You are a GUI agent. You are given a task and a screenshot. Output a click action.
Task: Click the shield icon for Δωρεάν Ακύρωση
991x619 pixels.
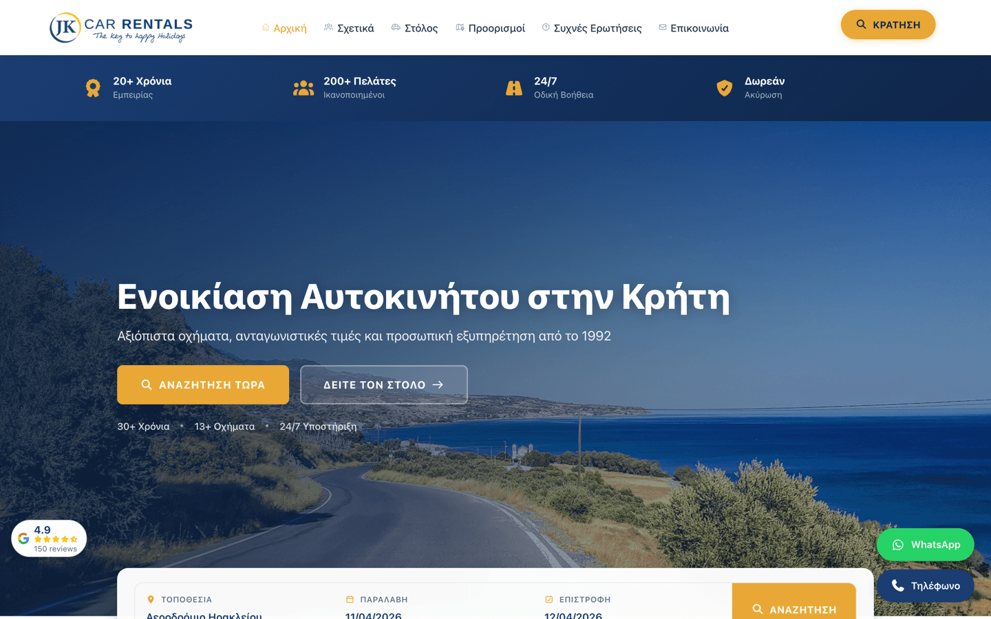click(x=725, y=87)
